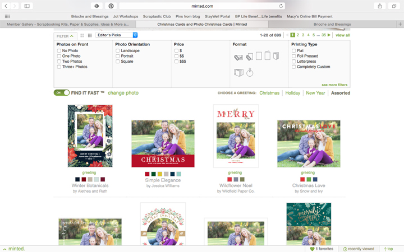Screen dimensions: 404x252
Task: Check the Letterpress printing type
Action: click(x=293, y=62)
